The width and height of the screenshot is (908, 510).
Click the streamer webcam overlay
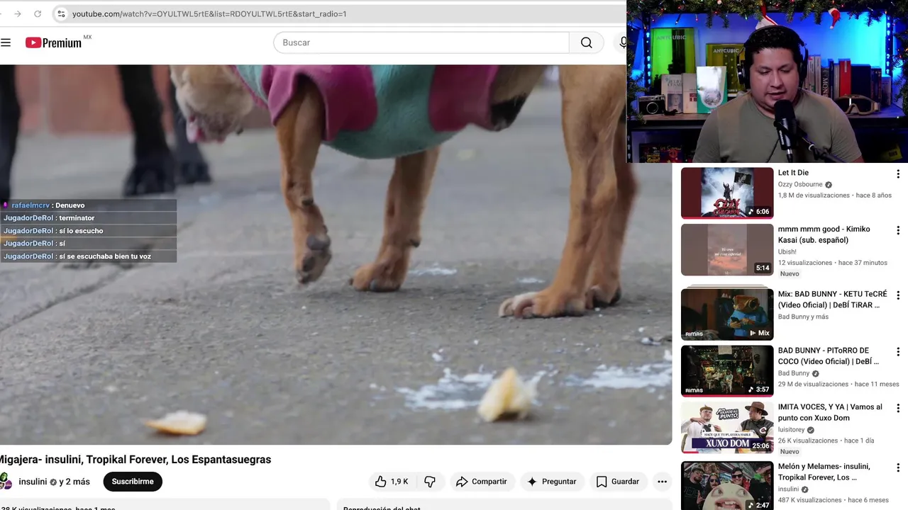click(767, 81)
